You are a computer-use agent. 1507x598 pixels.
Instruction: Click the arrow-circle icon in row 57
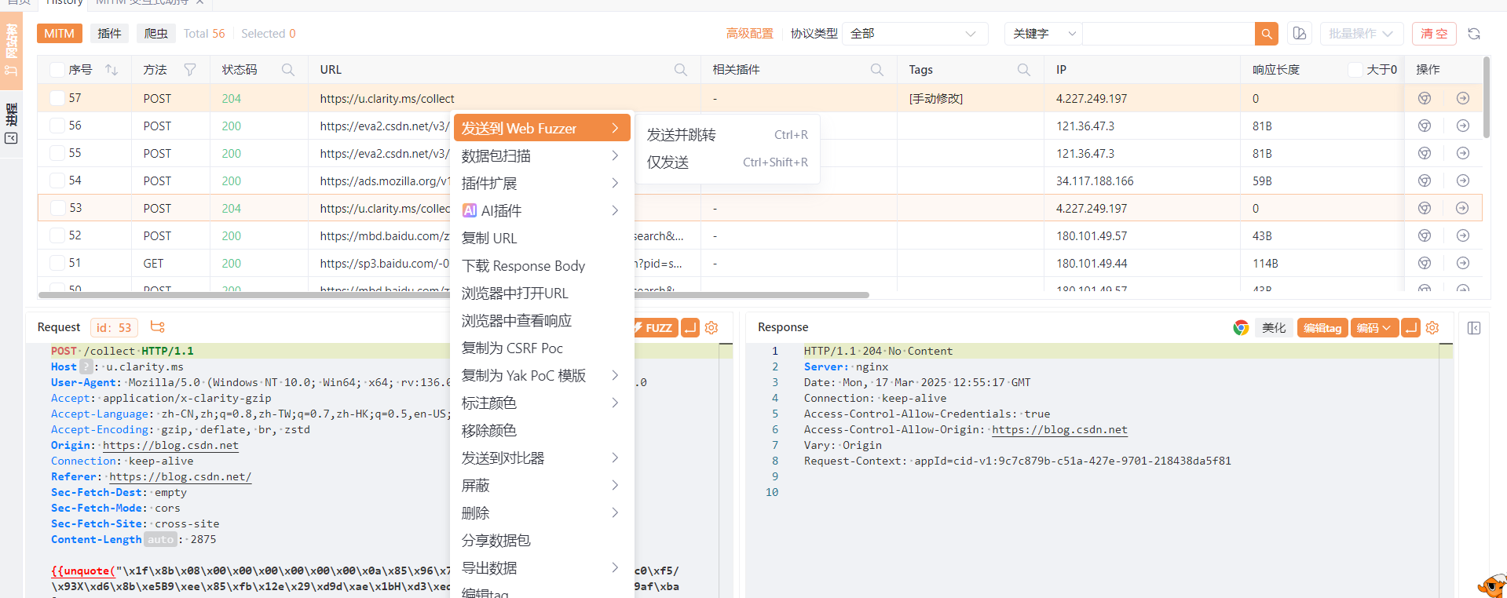tap(1463, 98)
